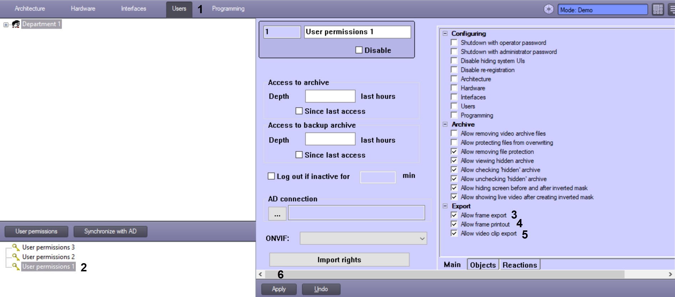Image resolution: width=675 pixels, height=297 pixels.
Task: Uncheck Allow video clip export
Action: point(454,233)
